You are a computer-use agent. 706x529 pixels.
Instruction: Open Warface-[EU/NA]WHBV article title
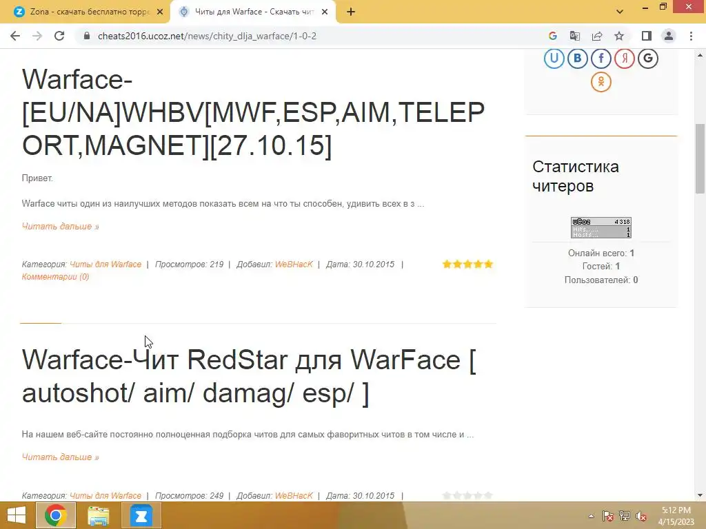pos(253,112)
